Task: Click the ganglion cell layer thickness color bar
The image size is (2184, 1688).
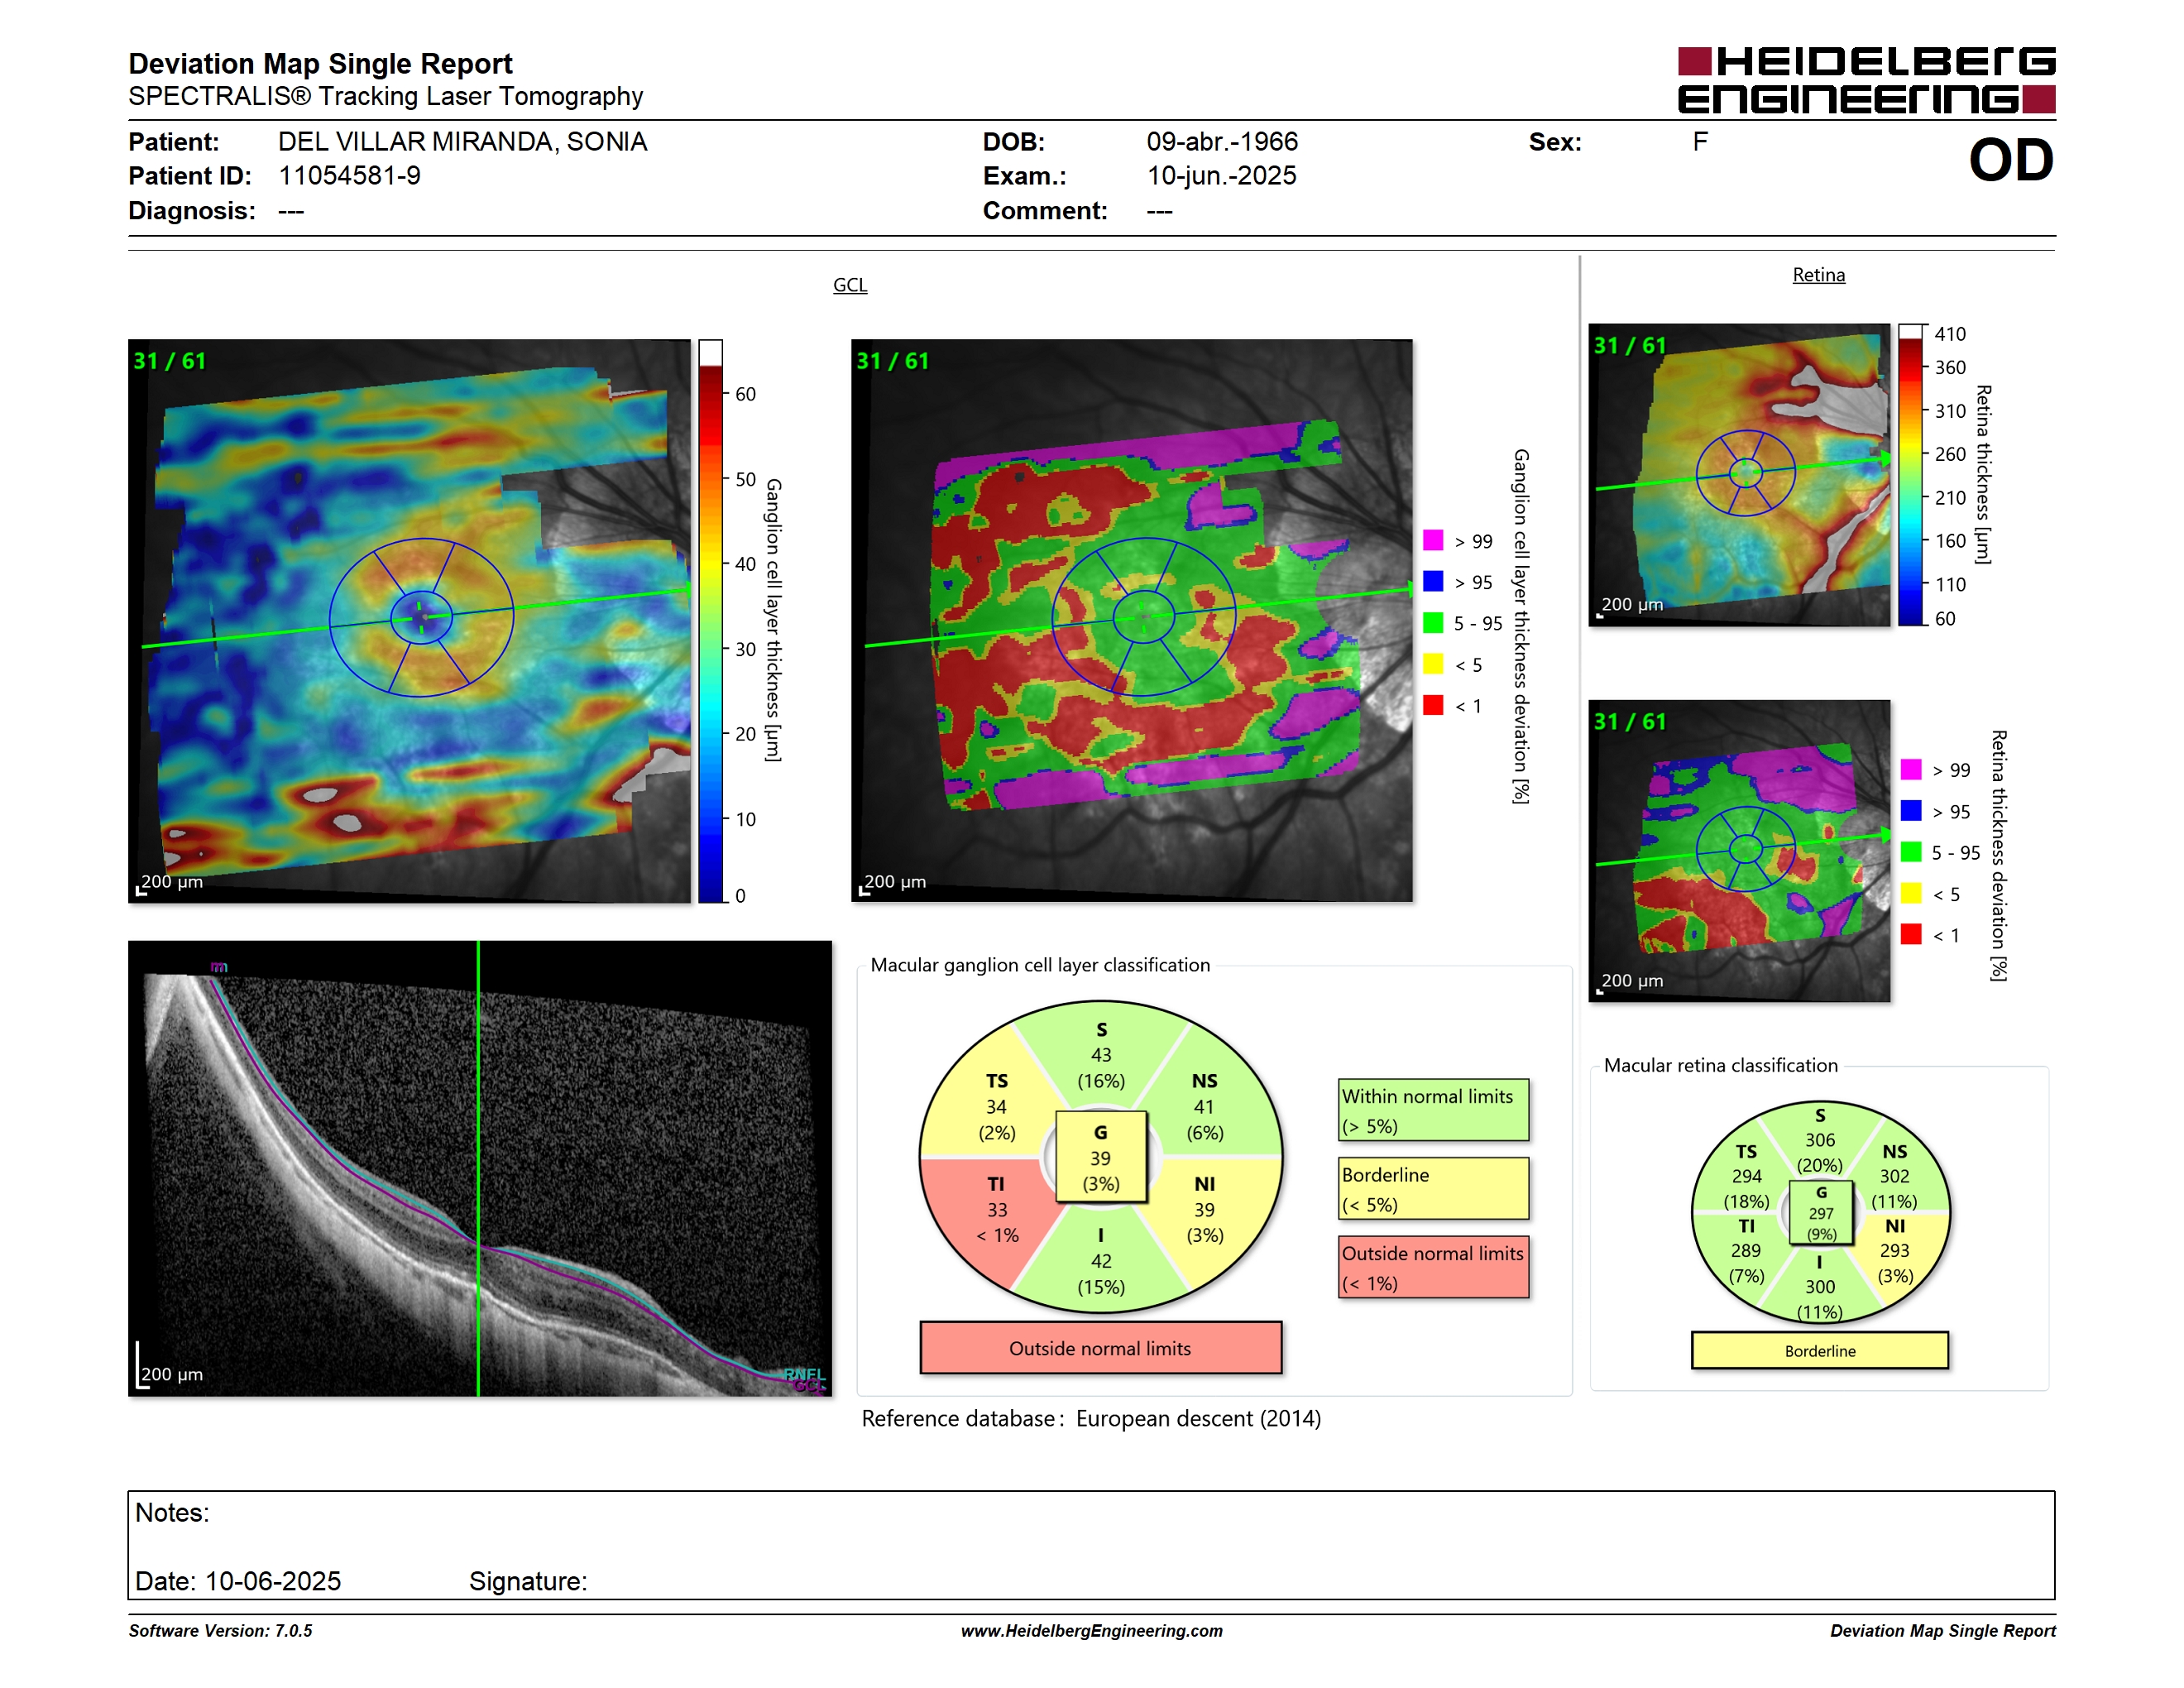Action: tap(710, 621)
